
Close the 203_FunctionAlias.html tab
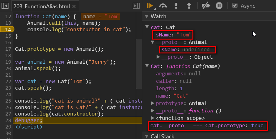coord(74,6)
